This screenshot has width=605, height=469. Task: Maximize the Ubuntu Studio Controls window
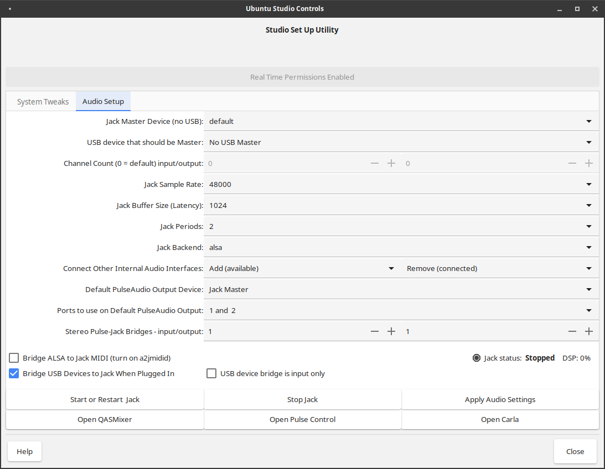(x=577, y=9)
